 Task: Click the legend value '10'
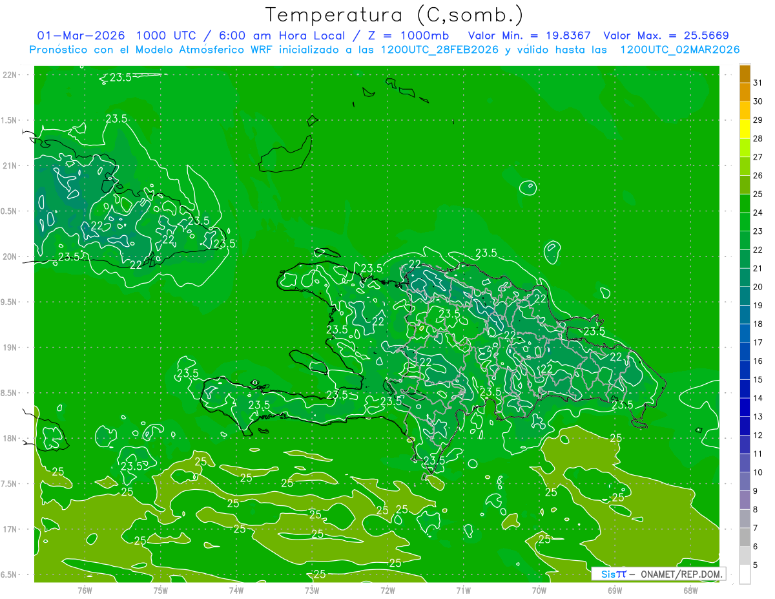758,472
